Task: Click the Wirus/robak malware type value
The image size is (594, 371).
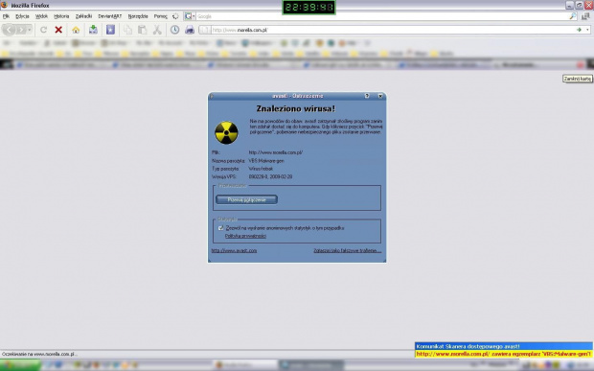Action: click(x=261, y=169)
